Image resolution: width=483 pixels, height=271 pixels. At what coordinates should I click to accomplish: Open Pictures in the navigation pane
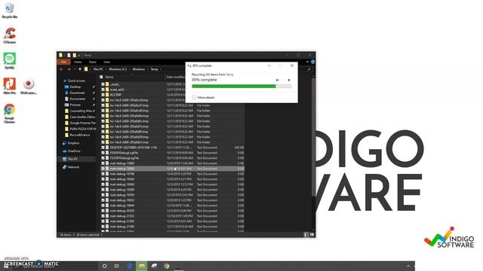pyautogui.click(x=75, y=105)
